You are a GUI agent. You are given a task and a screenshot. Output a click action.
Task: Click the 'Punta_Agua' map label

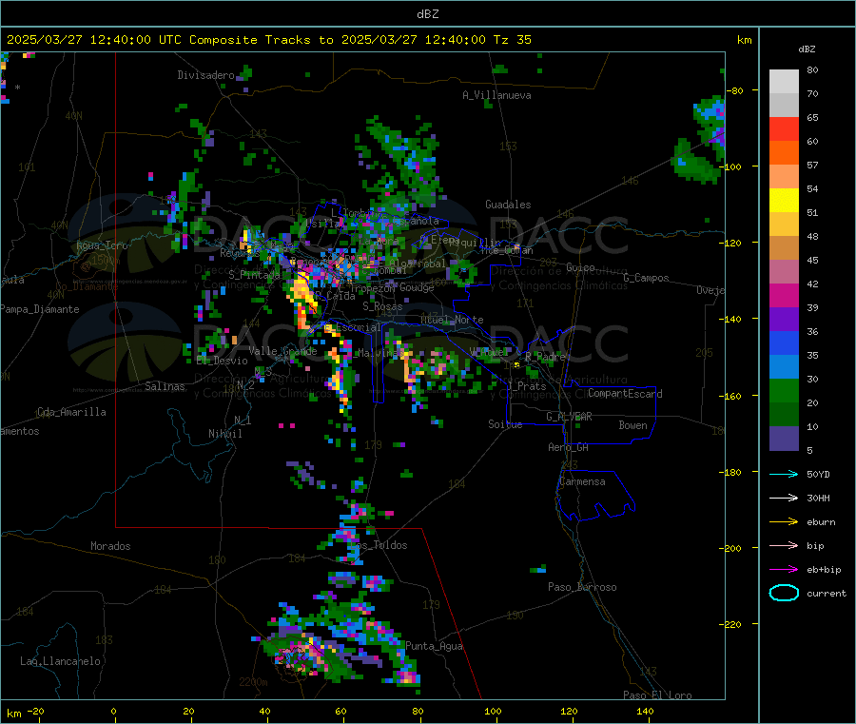point(434,646)
